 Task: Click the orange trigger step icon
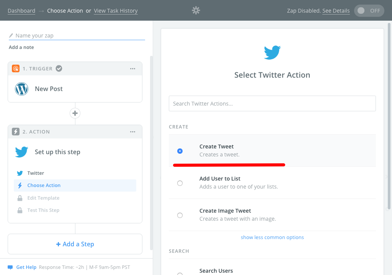coord(16,68)
